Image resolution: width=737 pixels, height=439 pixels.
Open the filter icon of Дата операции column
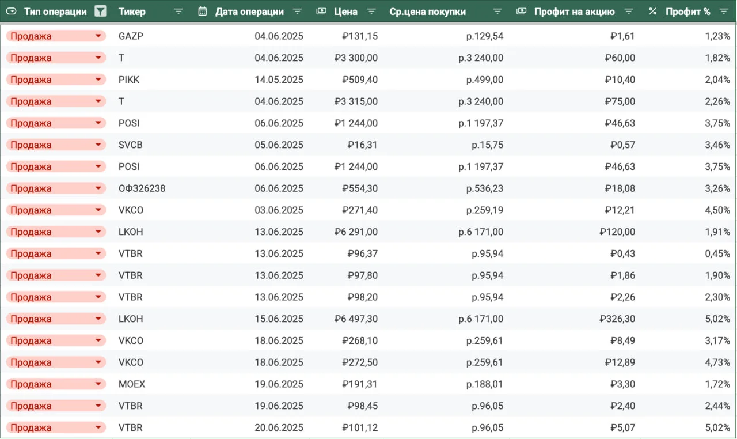pos(297,12)
